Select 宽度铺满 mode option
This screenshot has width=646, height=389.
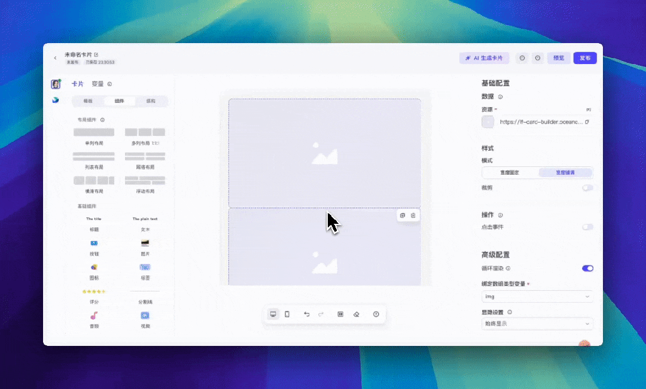point(565,173)
